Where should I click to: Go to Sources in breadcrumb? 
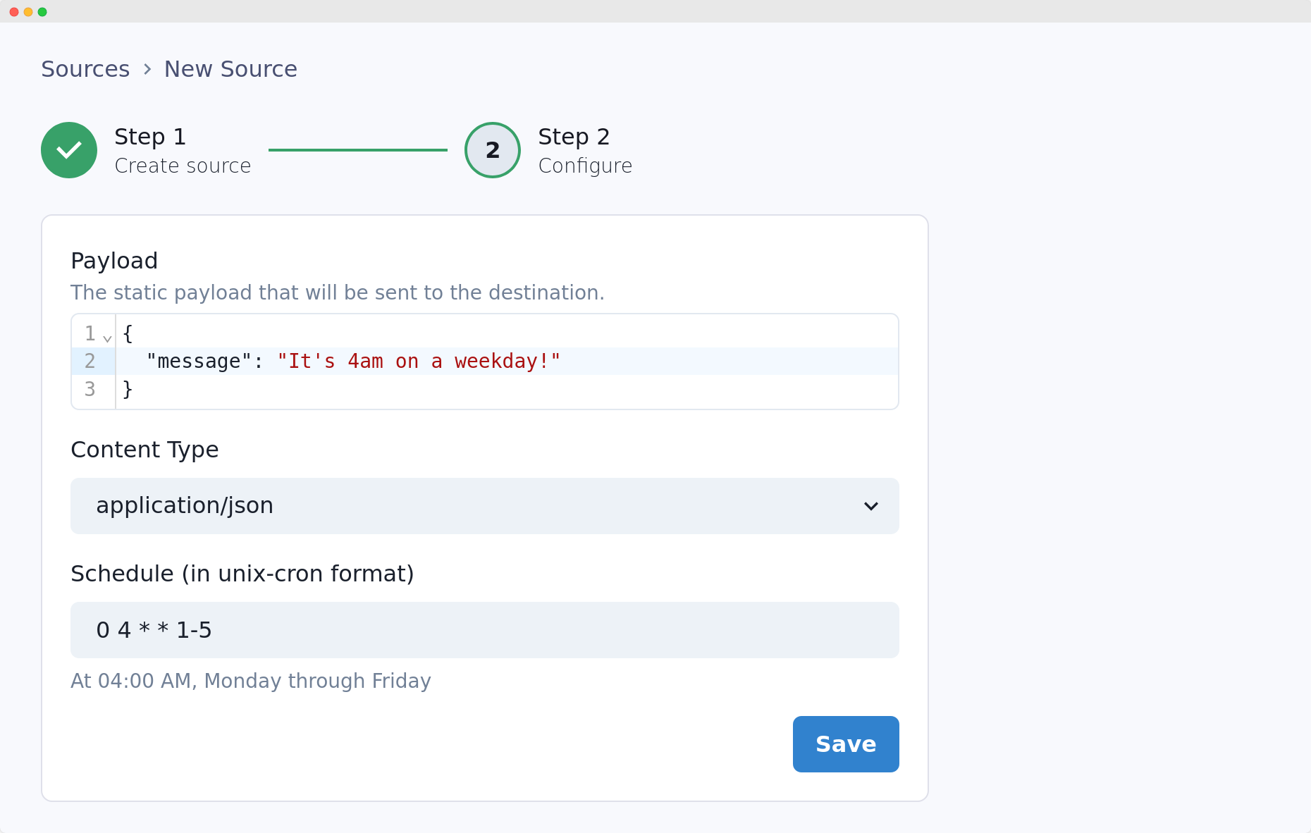point(85,69)
